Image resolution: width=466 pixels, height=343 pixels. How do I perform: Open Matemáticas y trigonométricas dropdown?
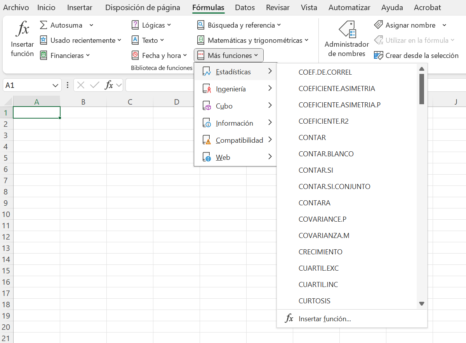point(253,40)
